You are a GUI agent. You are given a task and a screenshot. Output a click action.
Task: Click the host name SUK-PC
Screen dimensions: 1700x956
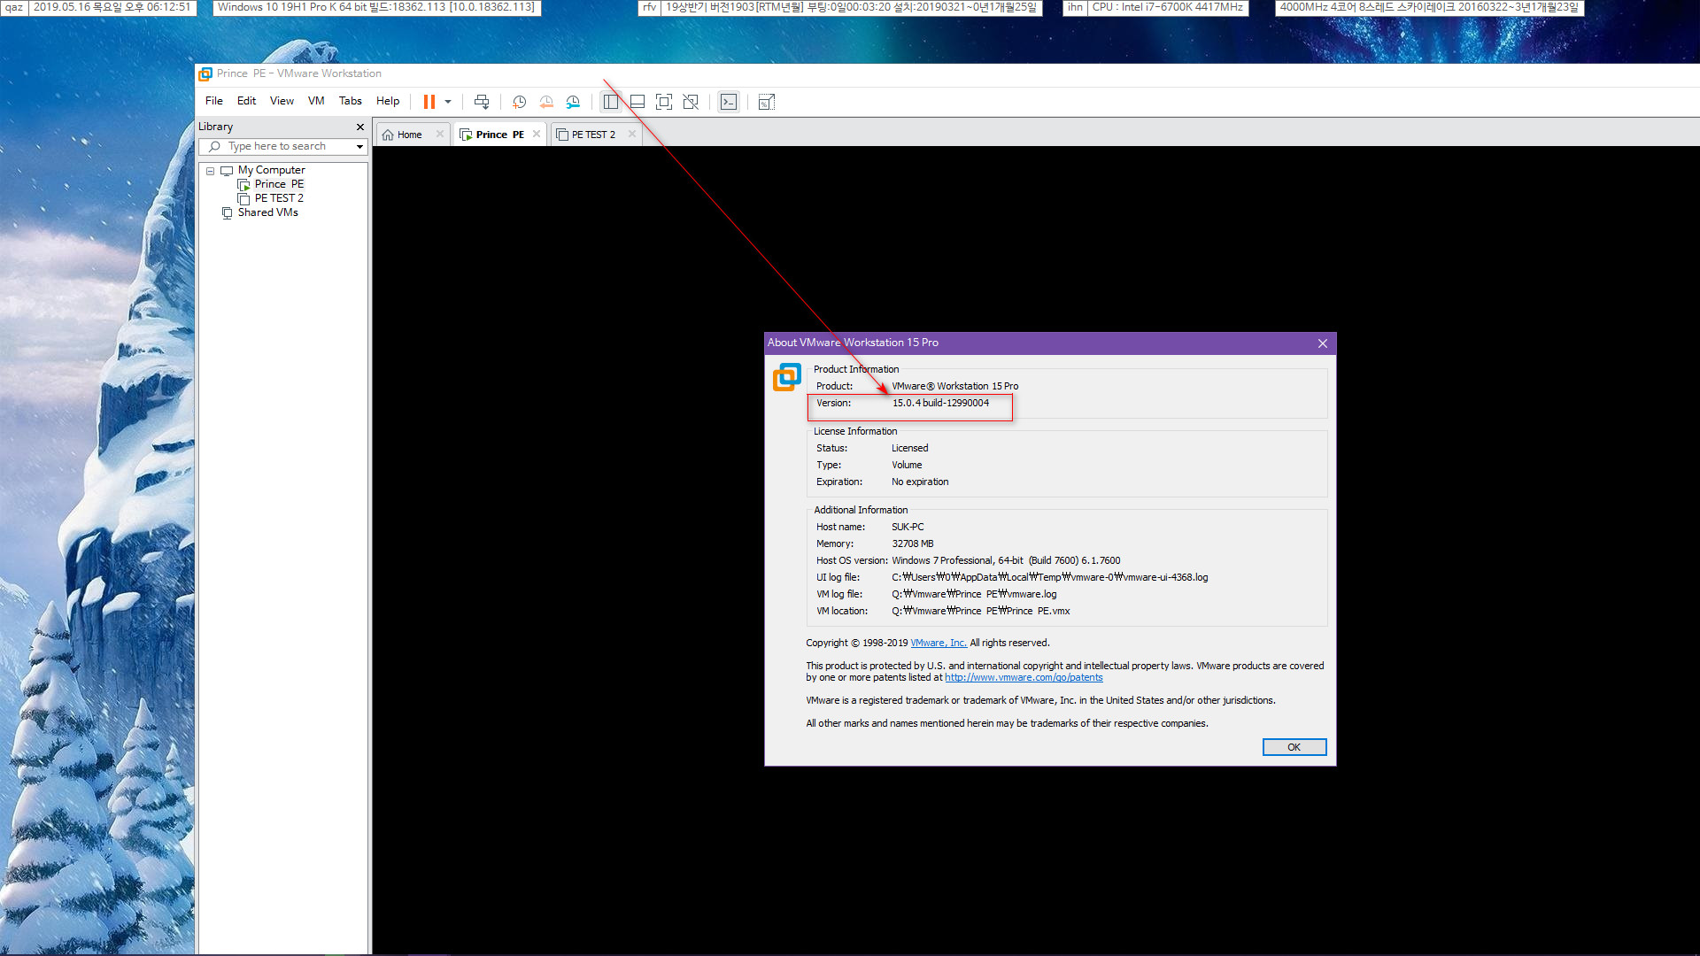908,528
